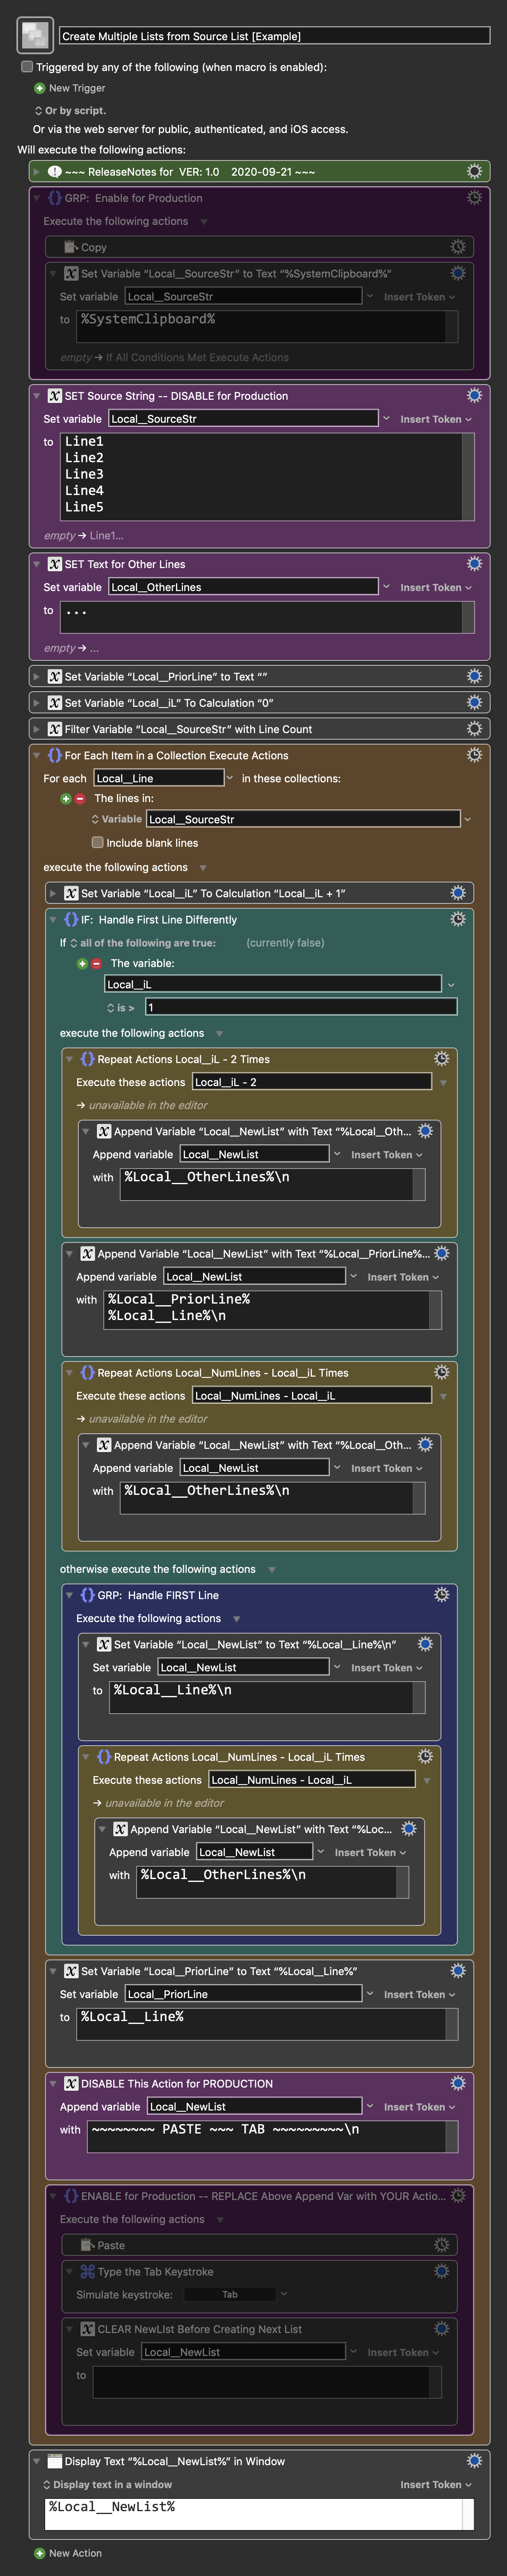Open gear menu for SET Source String action
Image resolution: width=507 pixels, height=2576 pixels.
point(474,396)
